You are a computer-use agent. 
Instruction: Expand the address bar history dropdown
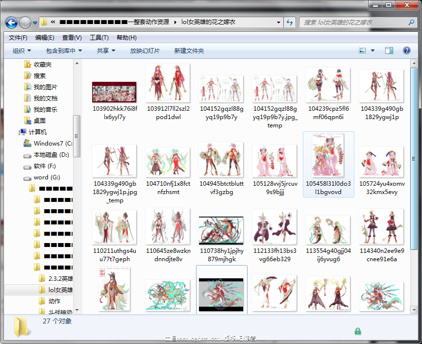[278, 23]
